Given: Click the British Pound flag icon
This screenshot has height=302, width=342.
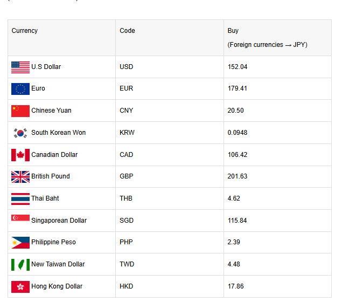Looking at the screenshot, I should [20, 177].
